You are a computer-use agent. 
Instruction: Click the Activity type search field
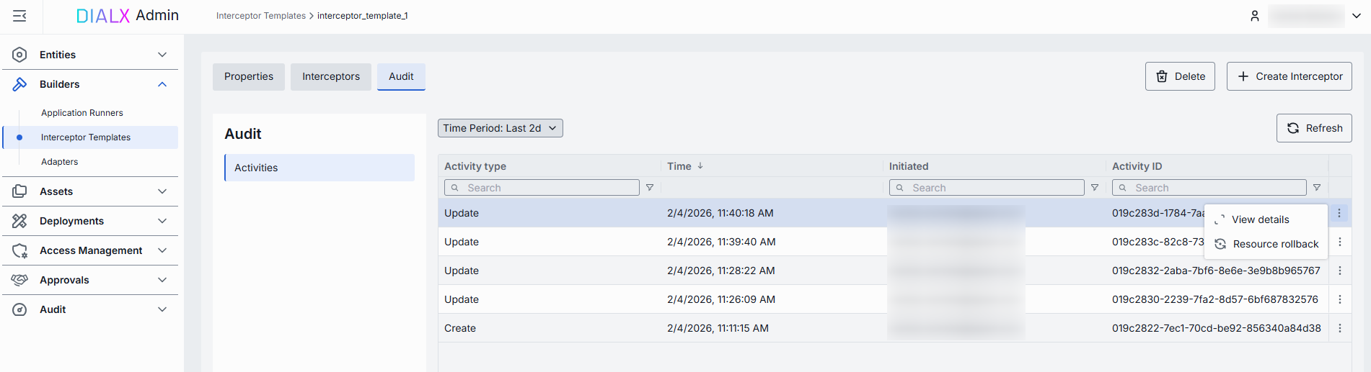click(x=548, y=188)
